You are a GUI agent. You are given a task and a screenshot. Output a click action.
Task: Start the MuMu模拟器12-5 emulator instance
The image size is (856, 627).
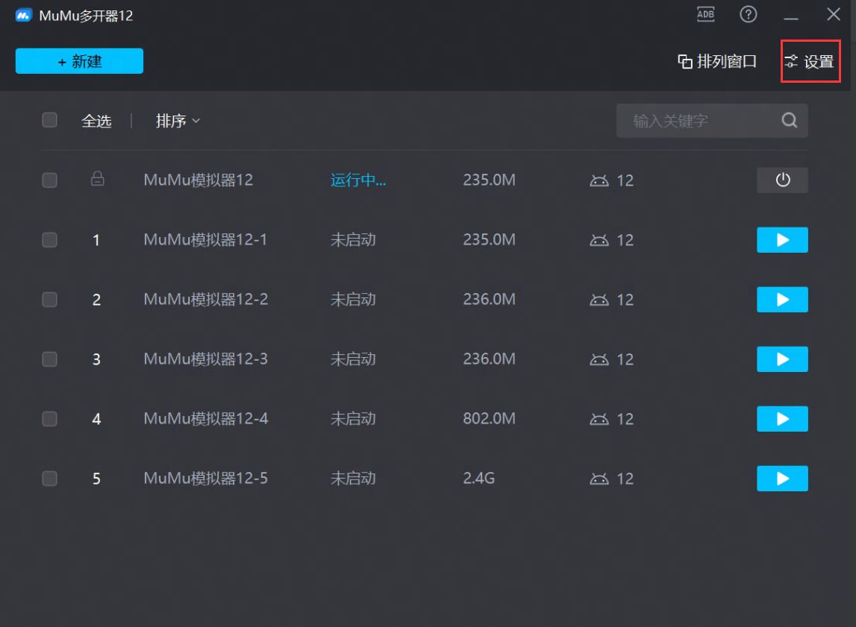point(782,479)
